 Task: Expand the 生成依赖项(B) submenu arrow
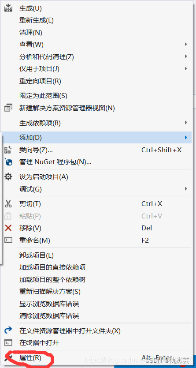click(186, 123)
